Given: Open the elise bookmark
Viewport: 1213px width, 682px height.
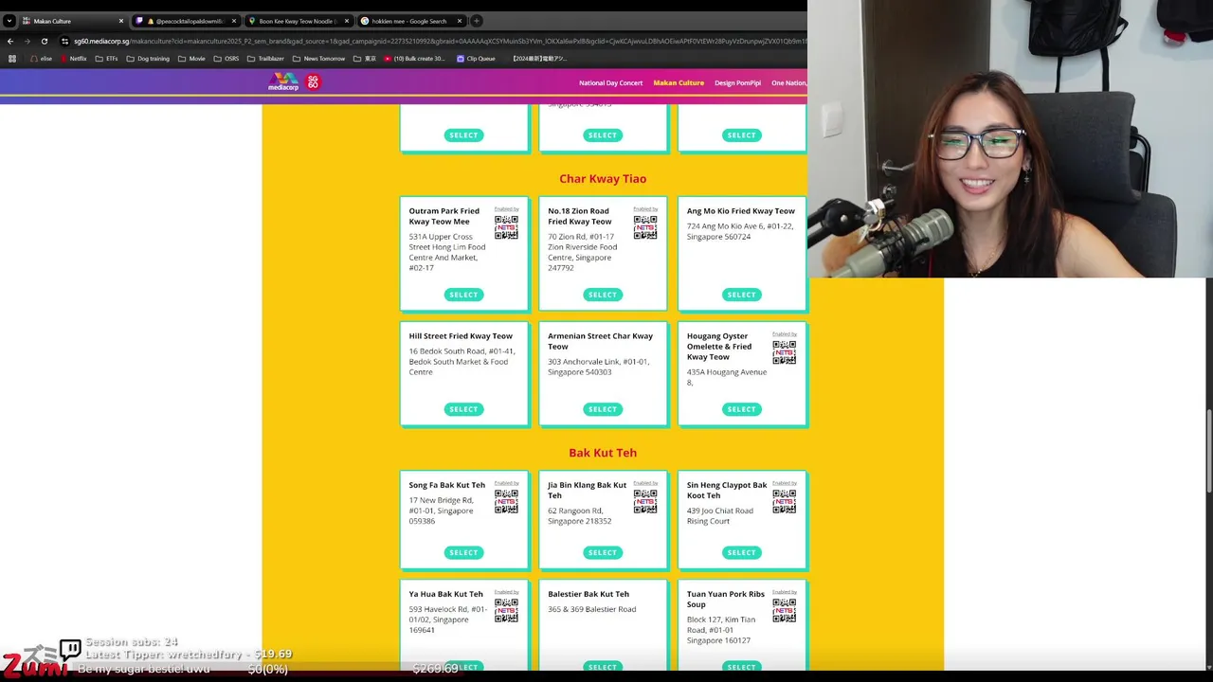Looking at the screenshot, I should coord(41,59).
